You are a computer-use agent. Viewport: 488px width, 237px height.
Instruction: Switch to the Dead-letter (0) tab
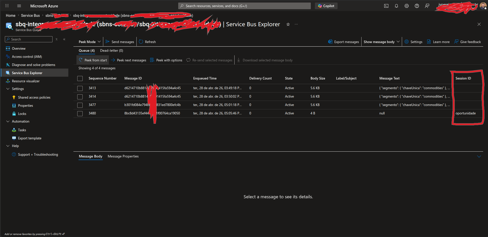tap(112, 50)
